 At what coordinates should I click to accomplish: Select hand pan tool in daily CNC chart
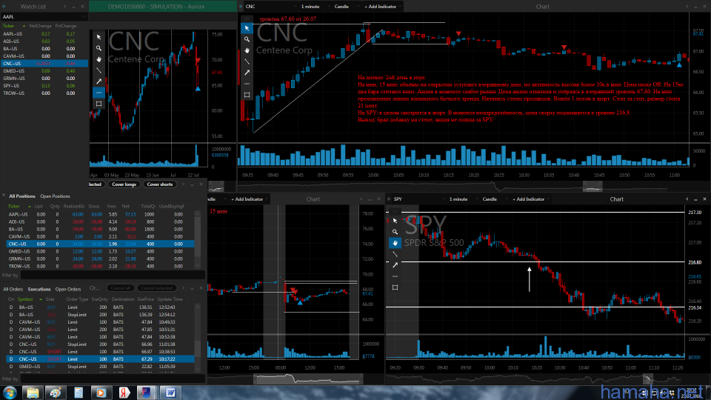pyautogui.click(x=99, y=59)
